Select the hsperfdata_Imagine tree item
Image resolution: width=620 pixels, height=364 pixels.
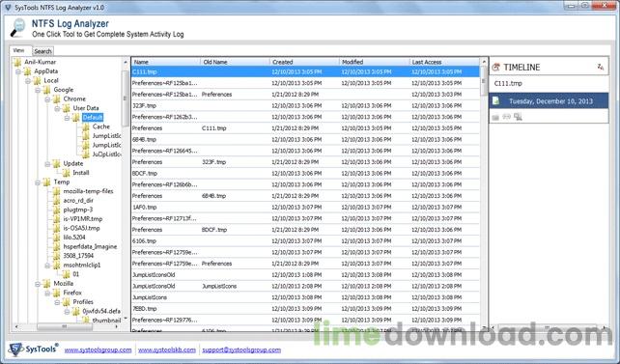(x=90, y=246)
